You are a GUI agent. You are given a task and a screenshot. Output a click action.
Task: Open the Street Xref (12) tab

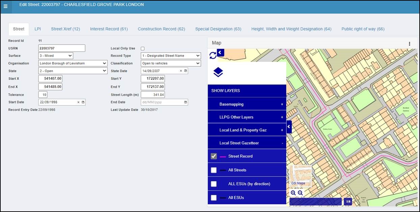click(65, 29)
